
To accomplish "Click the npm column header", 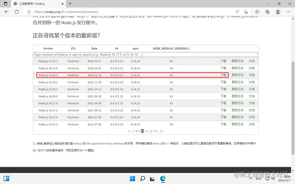I will pyautogui.click(x=135, y=48).
